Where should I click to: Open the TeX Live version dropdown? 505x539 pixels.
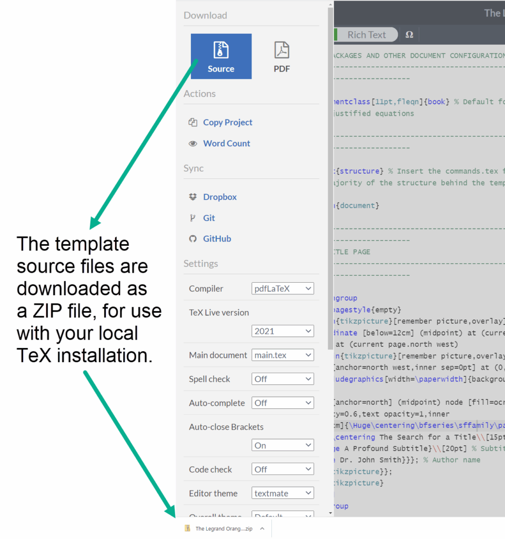[282, 331]
